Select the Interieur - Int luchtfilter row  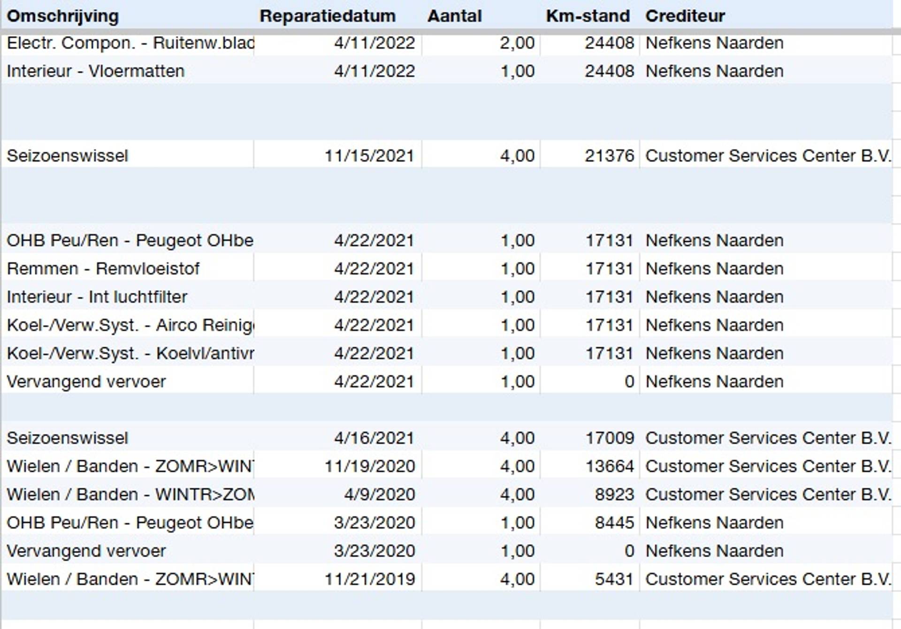(x=97, y=297)
